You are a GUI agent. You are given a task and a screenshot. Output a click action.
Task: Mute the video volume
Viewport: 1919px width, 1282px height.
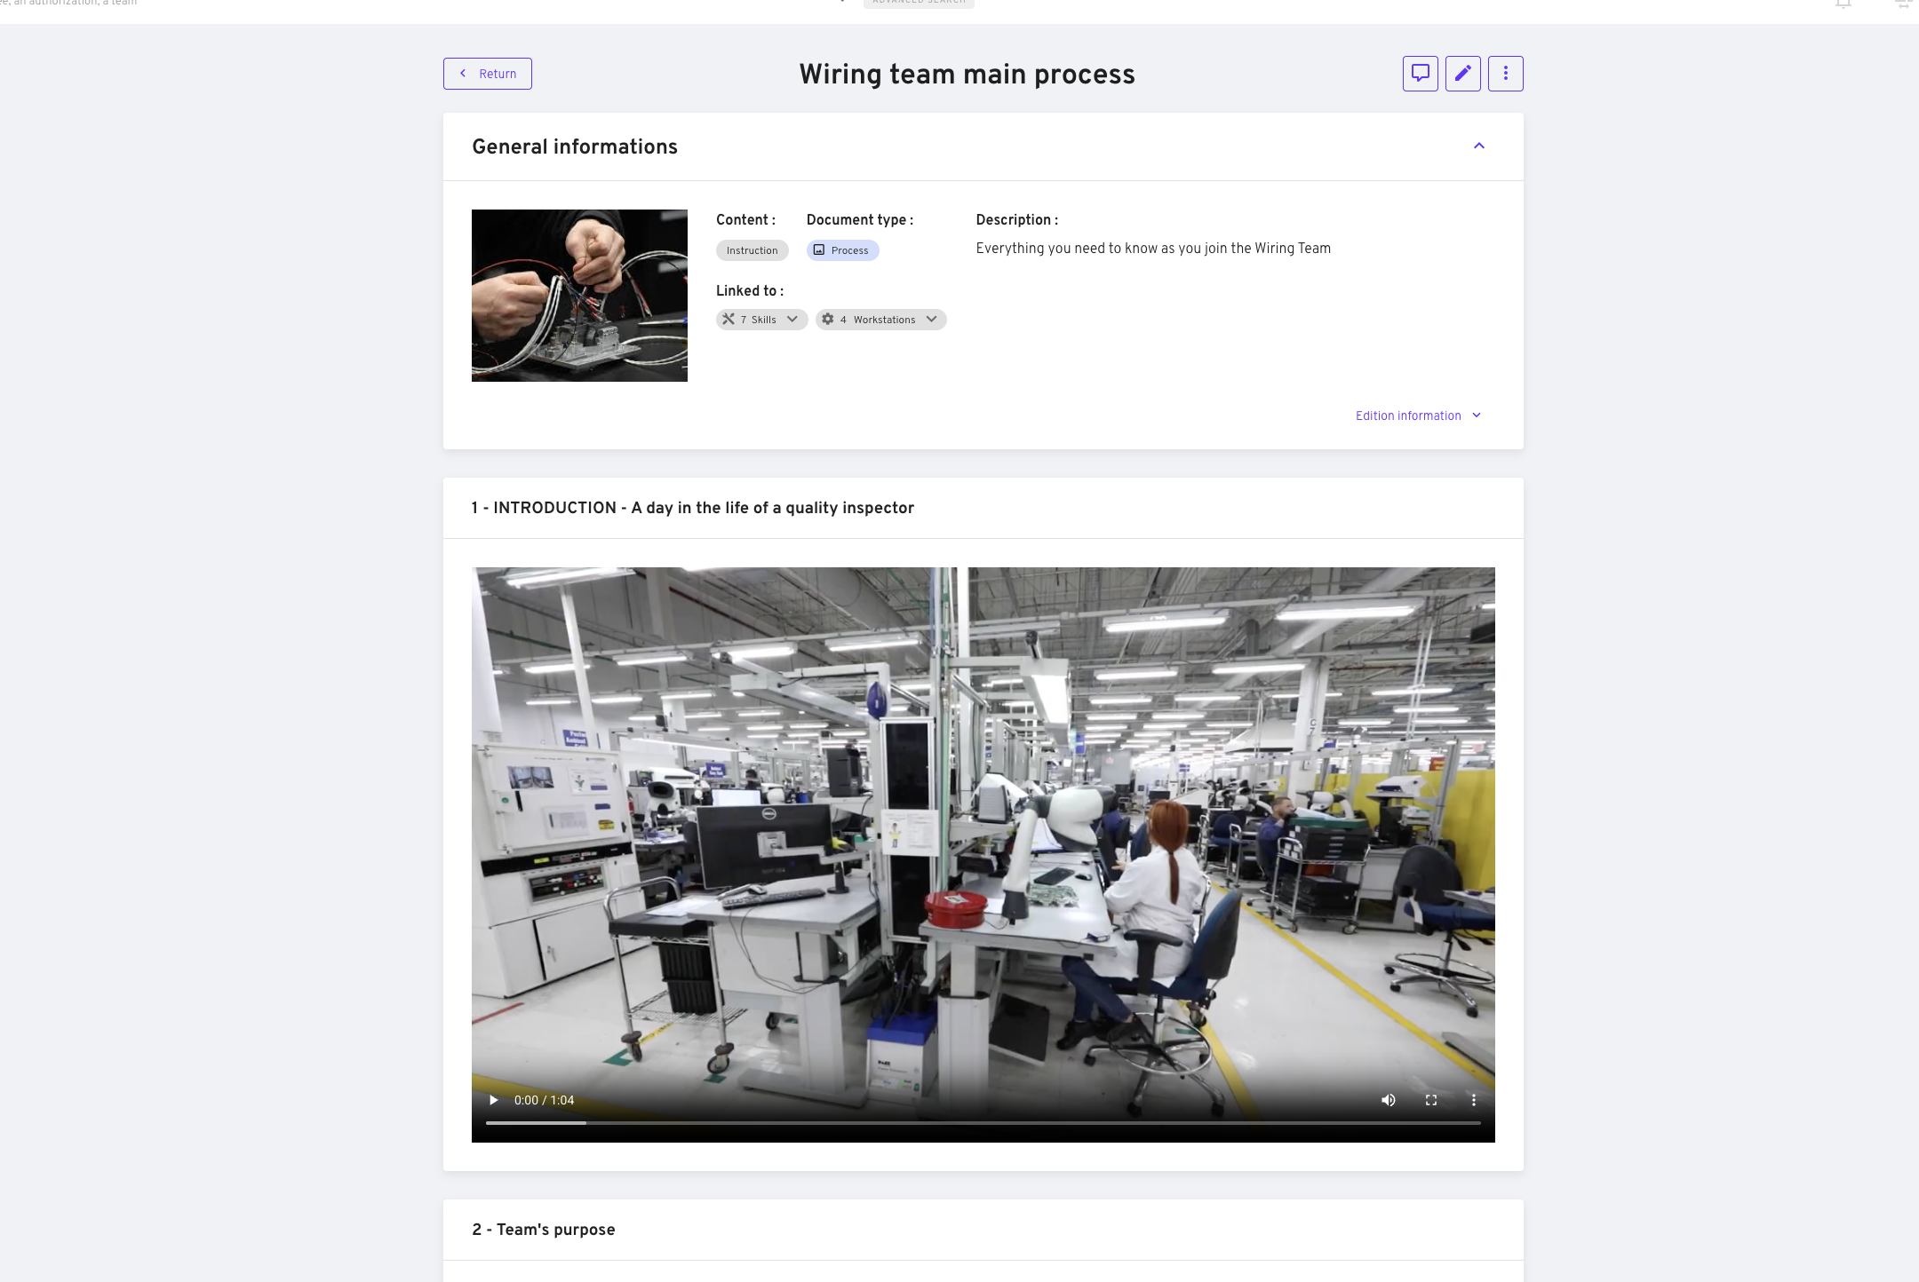coord(1388,1100)
